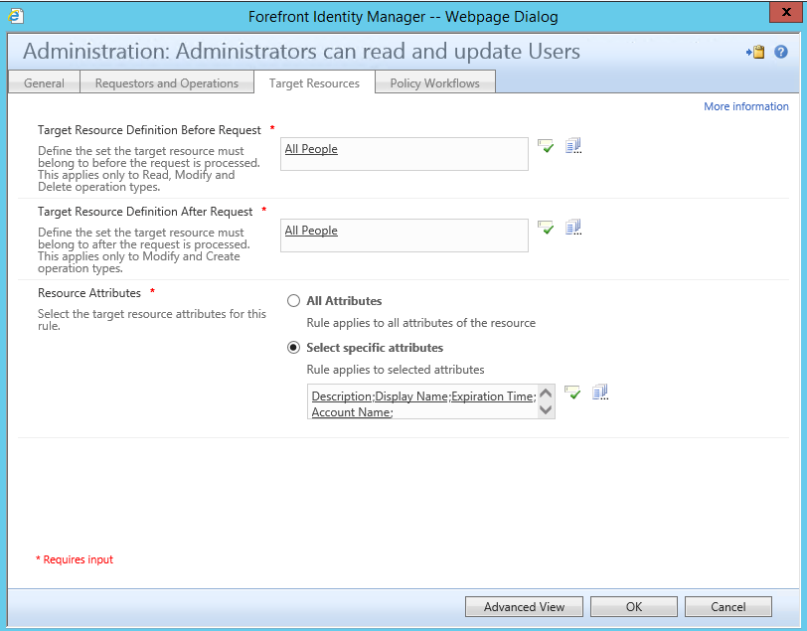This screenshot has height=631, width=807.
Task: Select the All Attributes radio button
Action: point(293,300)
